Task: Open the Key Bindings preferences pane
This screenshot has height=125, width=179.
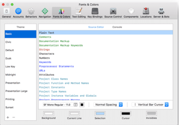Action: (x=95, y=13)
